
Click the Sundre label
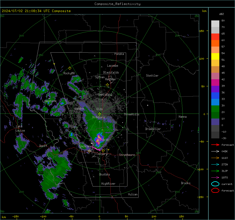coord(79,109)
